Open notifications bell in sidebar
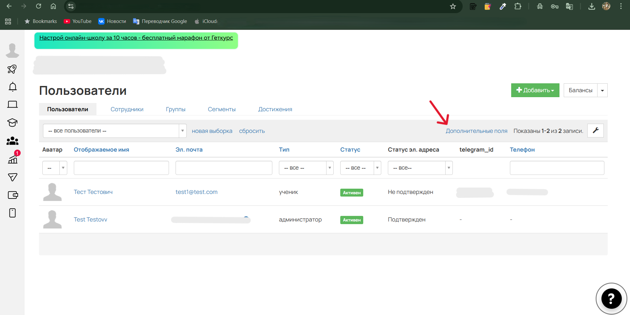Viewport: 630px width, 315px height. coord(12,87)
